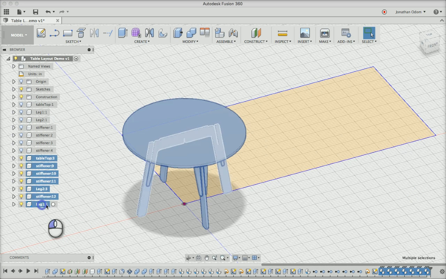
Task: Open the Create Form tool
Action: coord(136,33)
